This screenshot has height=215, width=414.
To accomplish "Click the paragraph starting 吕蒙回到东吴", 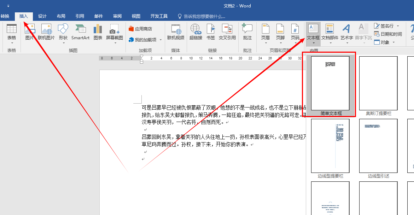I will tap(224, 140).
